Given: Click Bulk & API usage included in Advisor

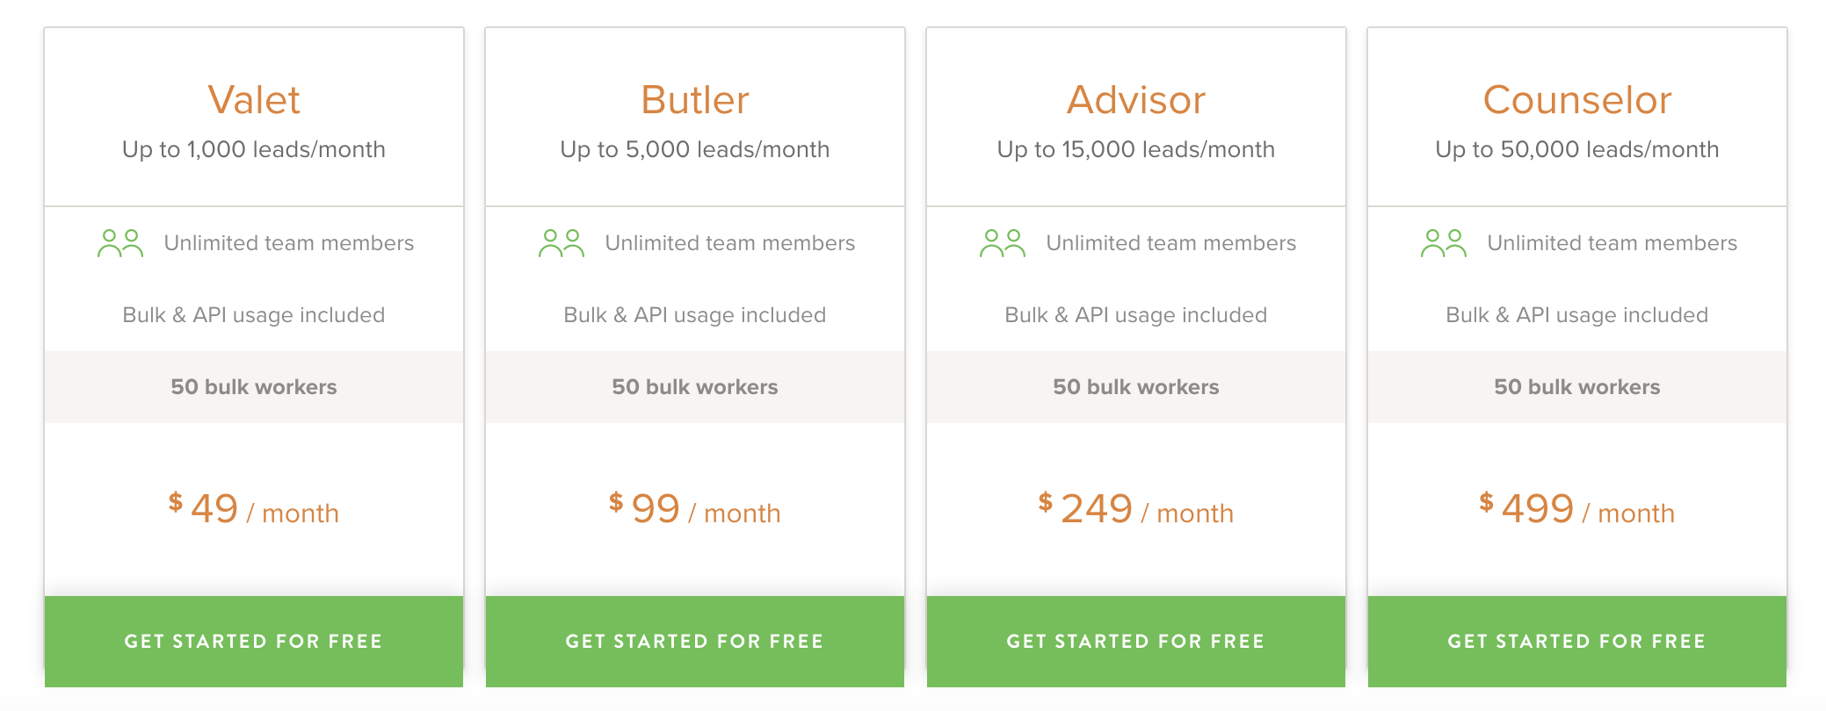Looking at the screenshot, I should click(1136, 315).
